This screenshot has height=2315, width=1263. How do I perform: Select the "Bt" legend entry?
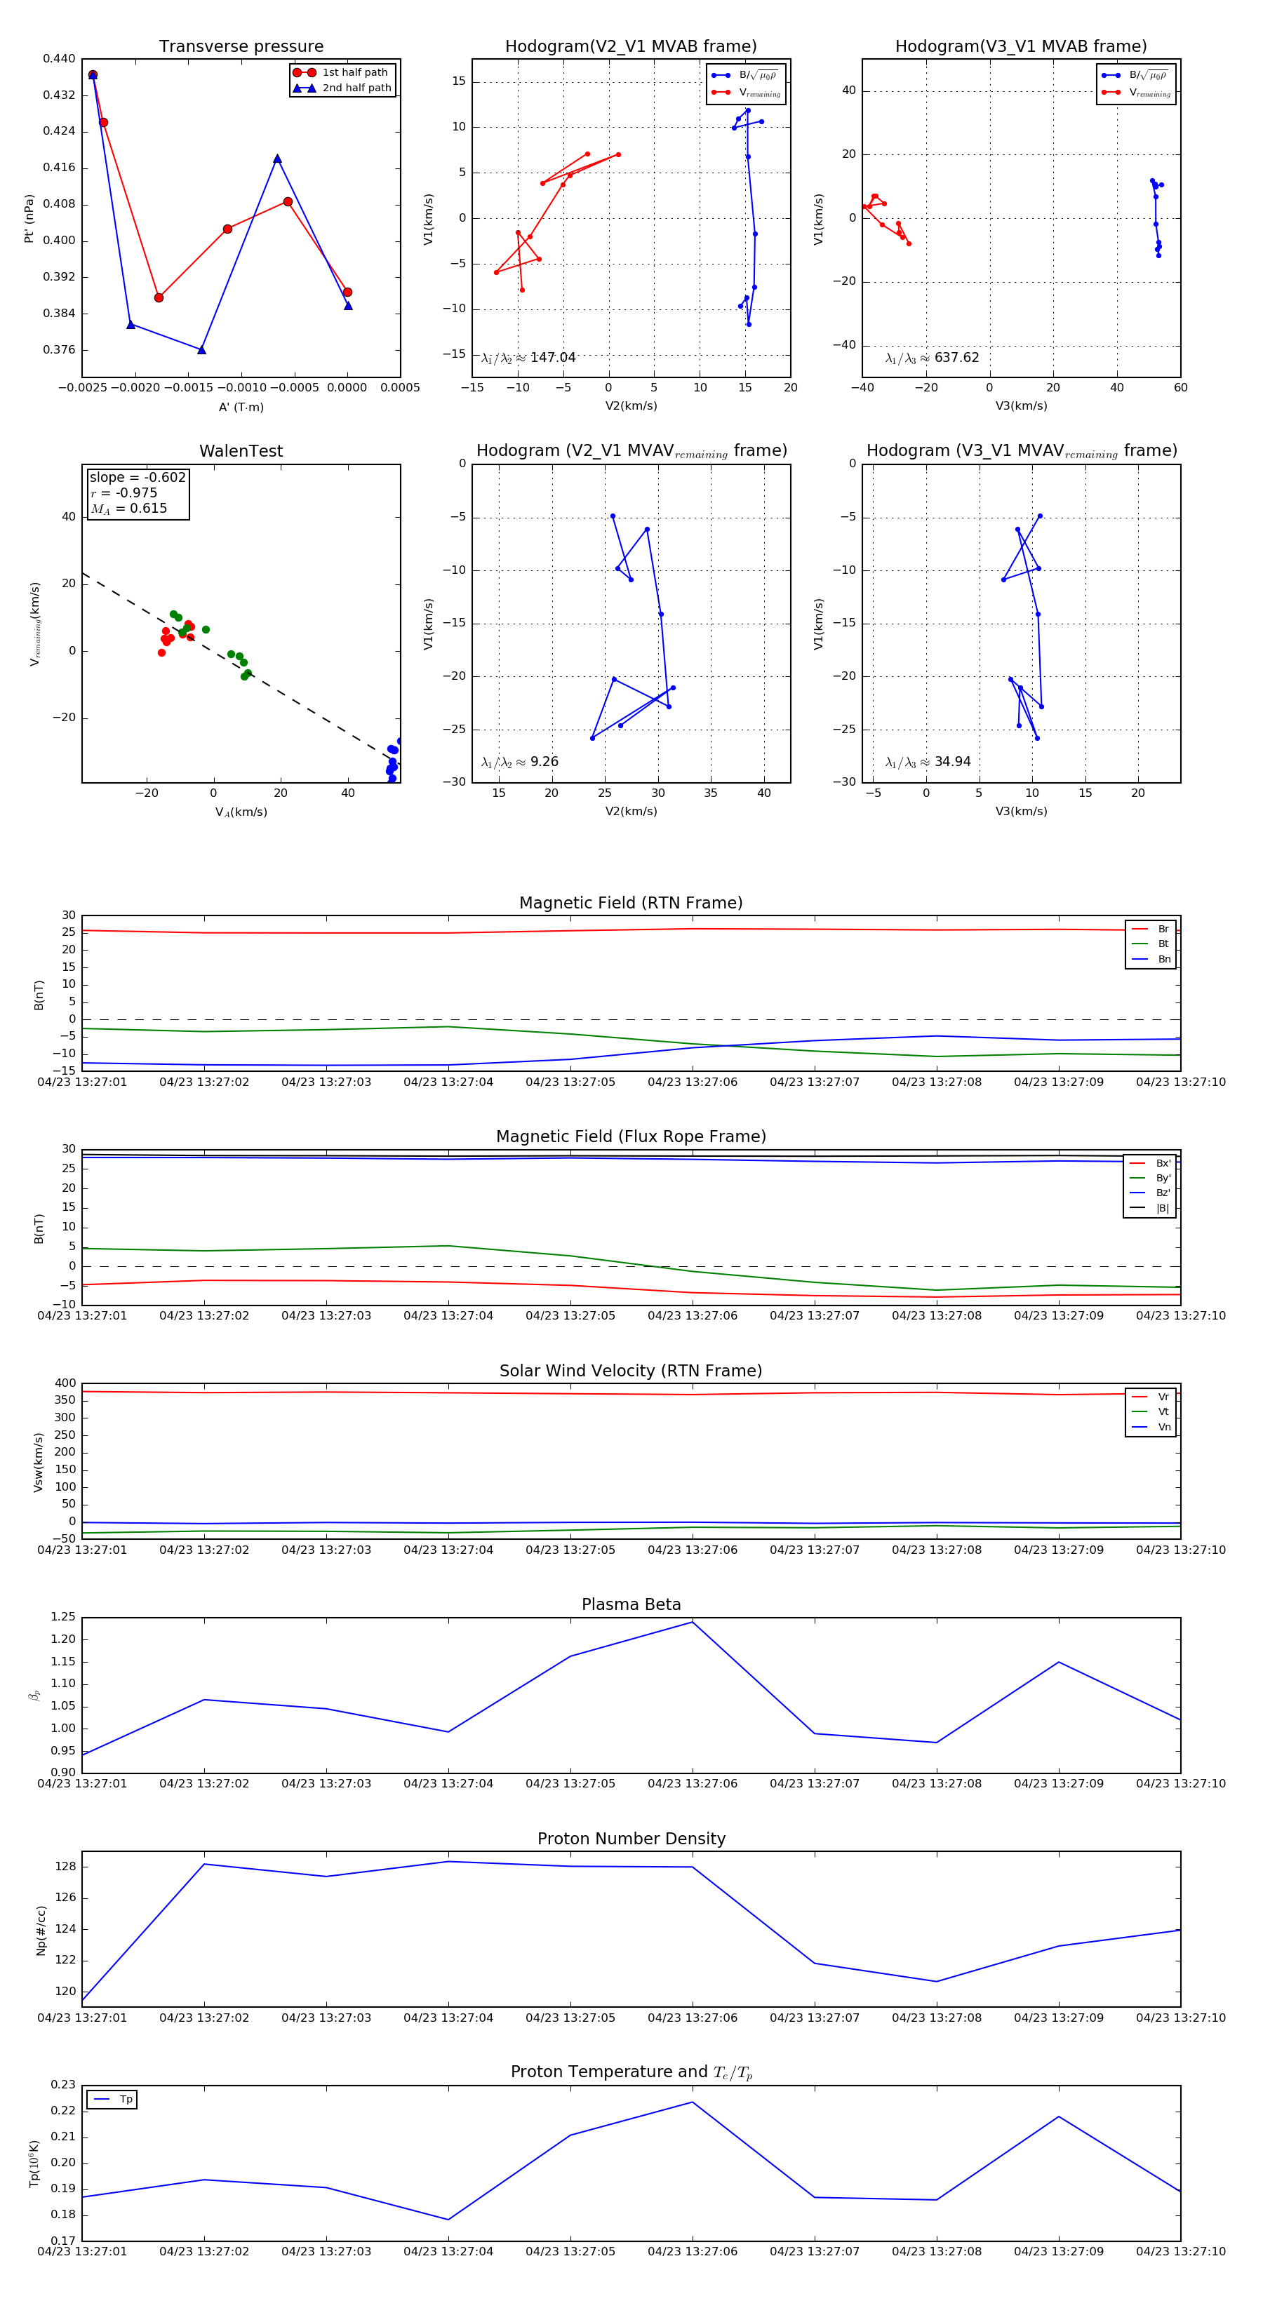[1151, 944]
